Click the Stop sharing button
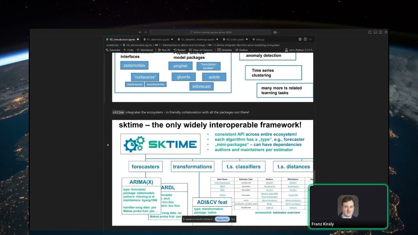 click(222, 219)
